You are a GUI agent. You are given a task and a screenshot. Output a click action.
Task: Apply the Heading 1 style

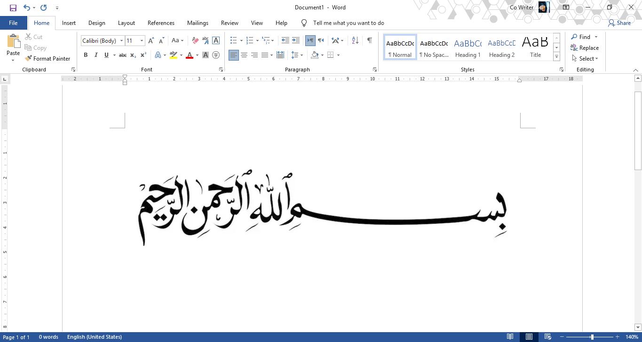coord(468,47)
